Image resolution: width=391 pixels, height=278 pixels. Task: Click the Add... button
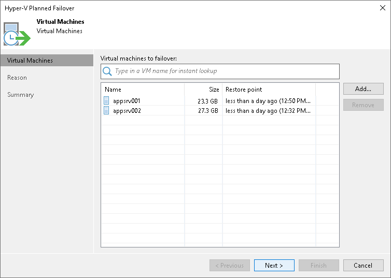coord(364,89)
